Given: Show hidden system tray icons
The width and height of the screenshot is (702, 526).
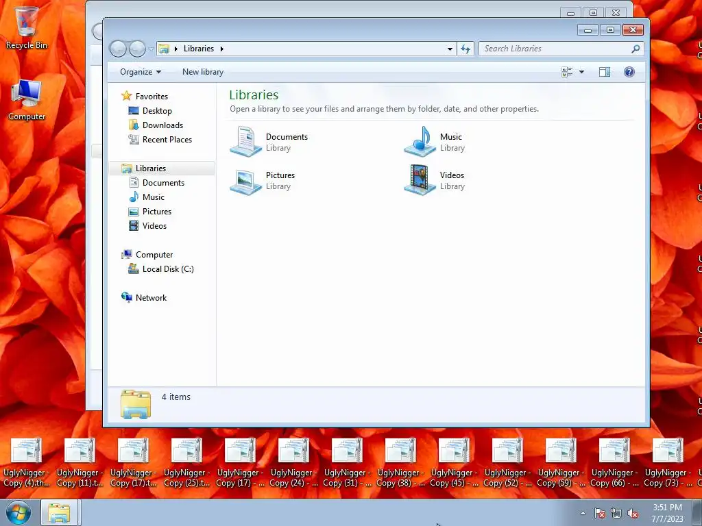Looking at the screenshot, I should pos(583,513).
